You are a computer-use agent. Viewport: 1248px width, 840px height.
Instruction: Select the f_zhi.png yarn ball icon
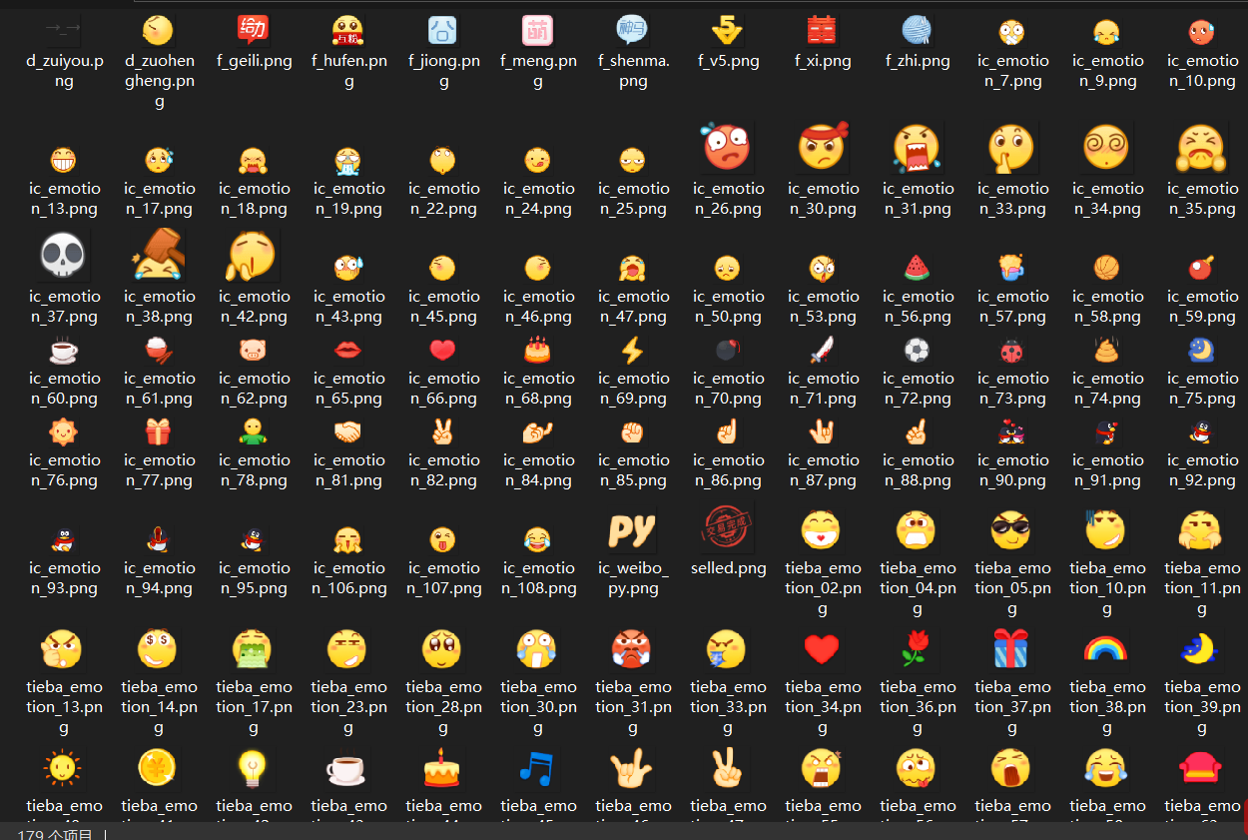[918, 29]
